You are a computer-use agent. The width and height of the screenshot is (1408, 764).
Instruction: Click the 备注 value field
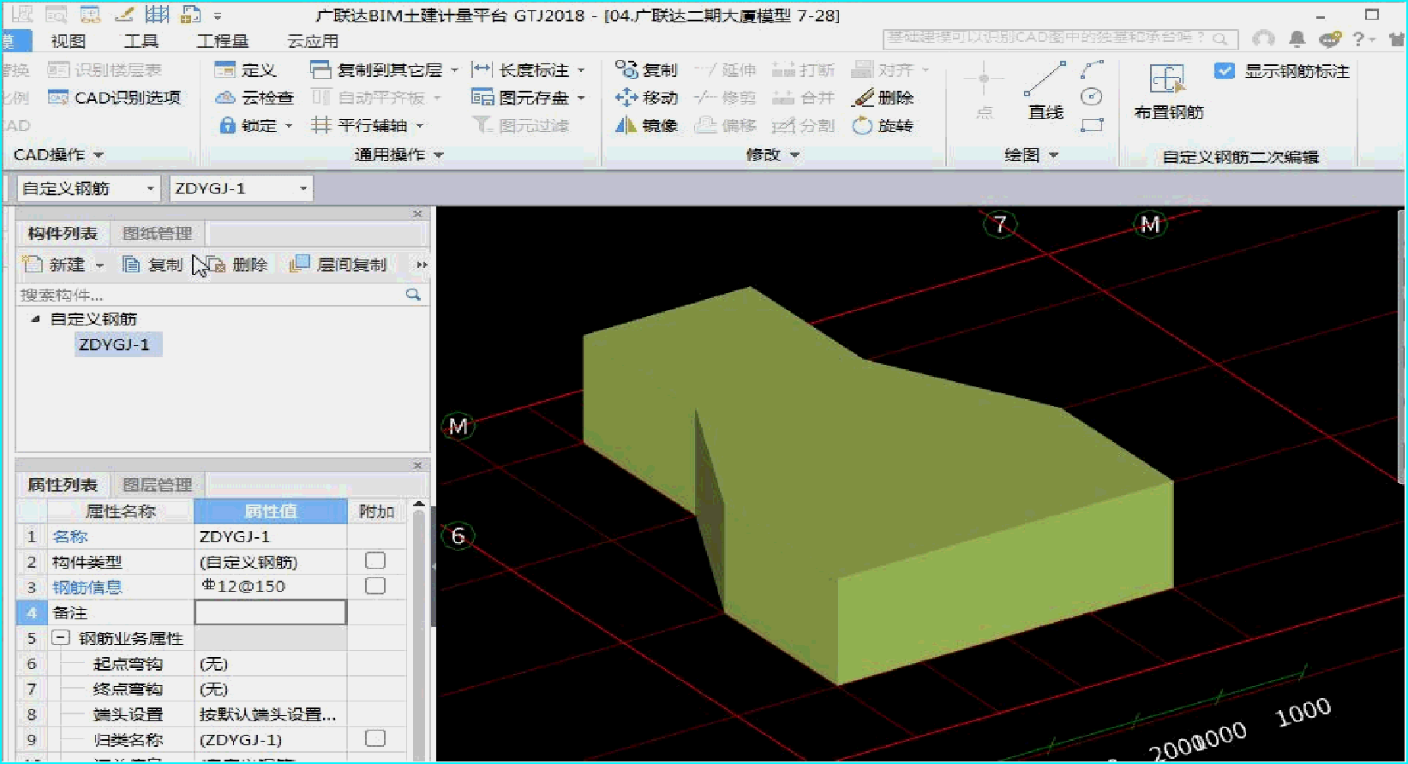[x=271, y=612]
